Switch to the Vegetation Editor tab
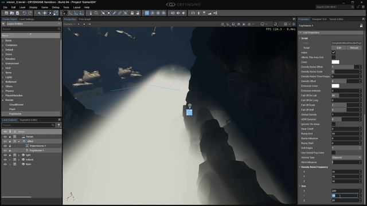 tap(29, 120)
